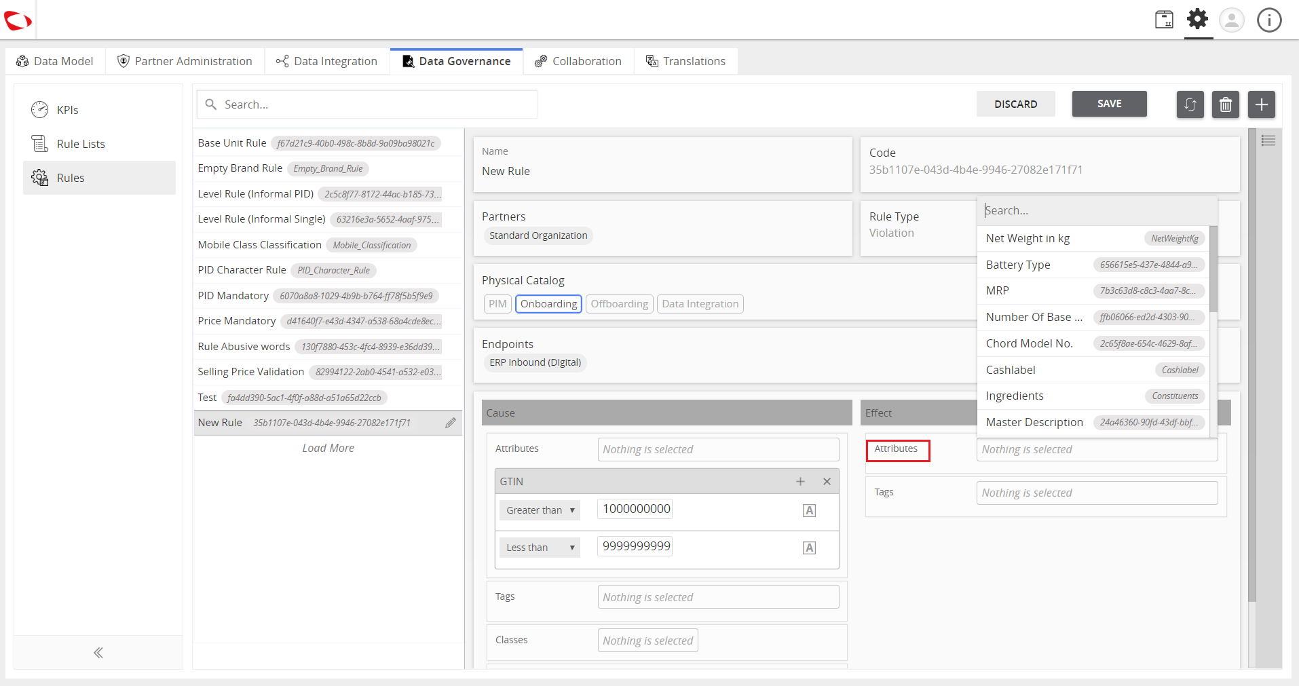
Task: Open the Less than operator dropdown
Action: 540,548
